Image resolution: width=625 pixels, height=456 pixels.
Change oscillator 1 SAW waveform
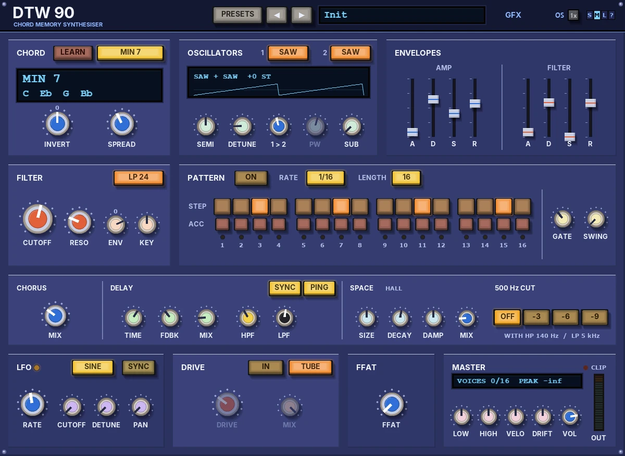[288, 53]
